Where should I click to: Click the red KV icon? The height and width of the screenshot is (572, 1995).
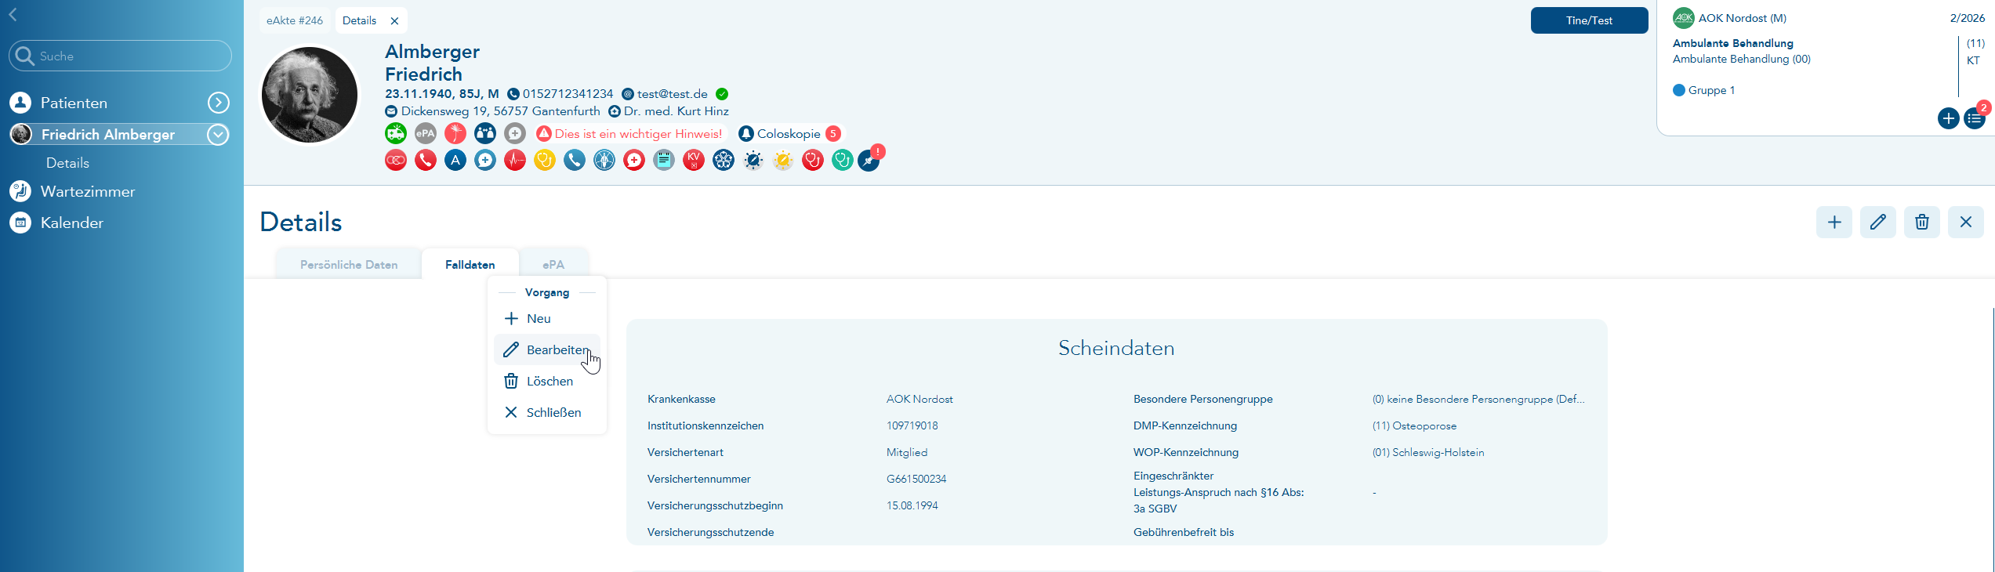pyautogui.click(x=694, y=160)
